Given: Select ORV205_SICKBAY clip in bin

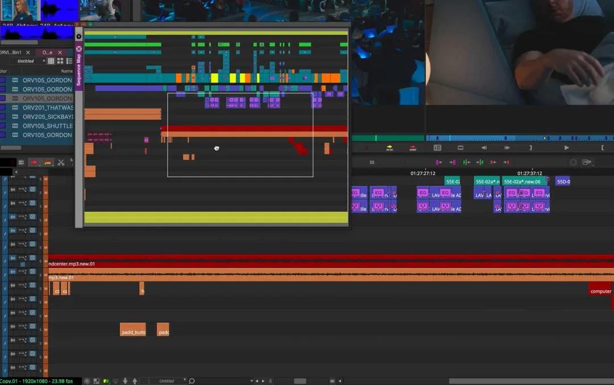Looking at the screenshot, I should click(48, 117).
